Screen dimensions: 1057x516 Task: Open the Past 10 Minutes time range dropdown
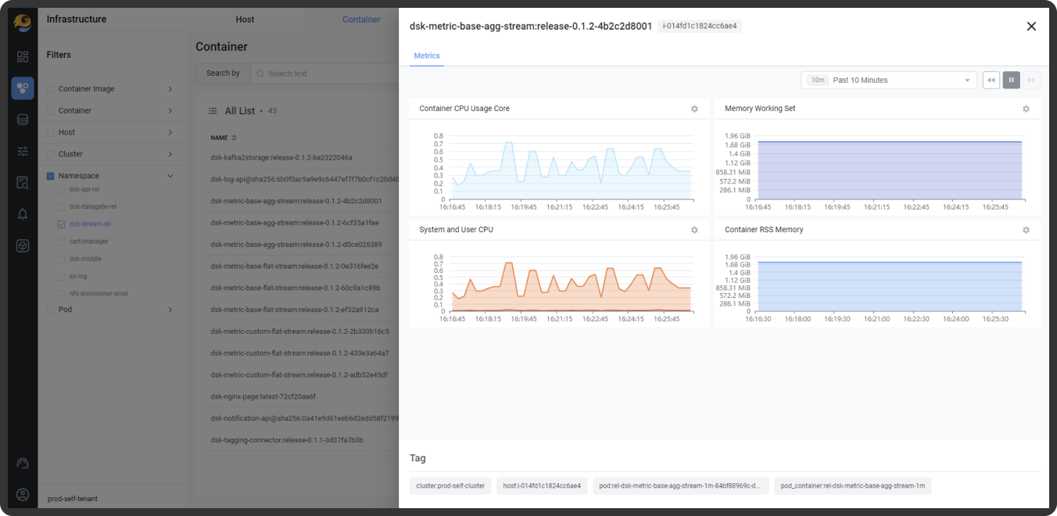click(889, 80)
